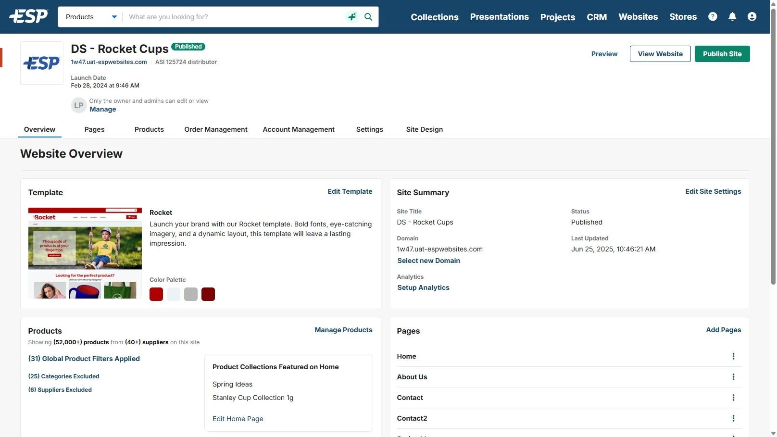Viewport: 777px width, 437px height.
Task: Click Edit Home Page link
Action: click(238, 419)
